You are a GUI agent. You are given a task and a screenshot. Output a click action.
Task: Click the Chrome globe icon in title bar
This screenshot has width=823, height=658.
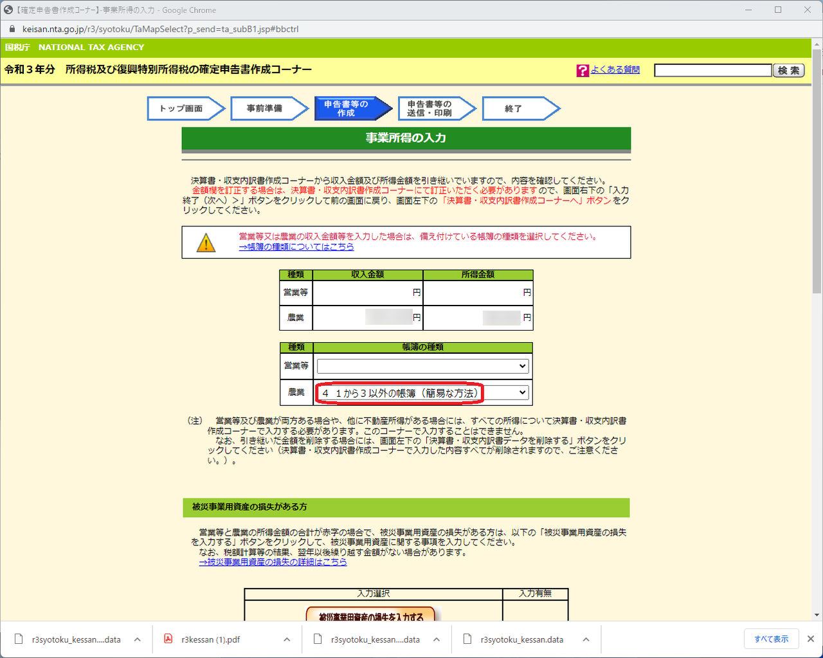tap(8, 10)
